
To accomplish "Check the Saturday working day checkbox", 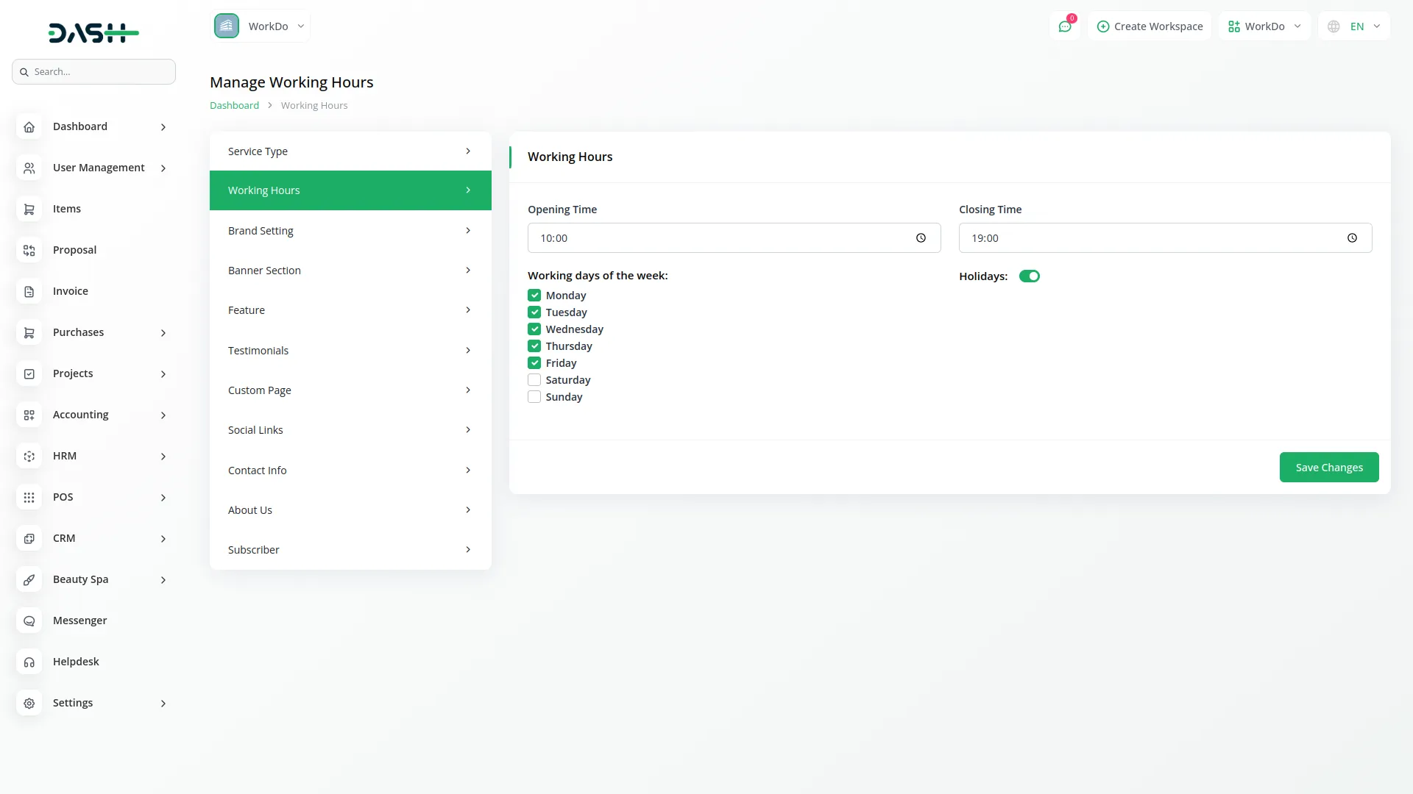I will coord(534,380).
